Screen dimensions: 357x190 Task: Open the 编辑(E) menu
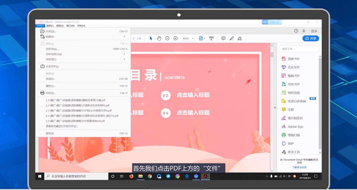coord(50,26)
